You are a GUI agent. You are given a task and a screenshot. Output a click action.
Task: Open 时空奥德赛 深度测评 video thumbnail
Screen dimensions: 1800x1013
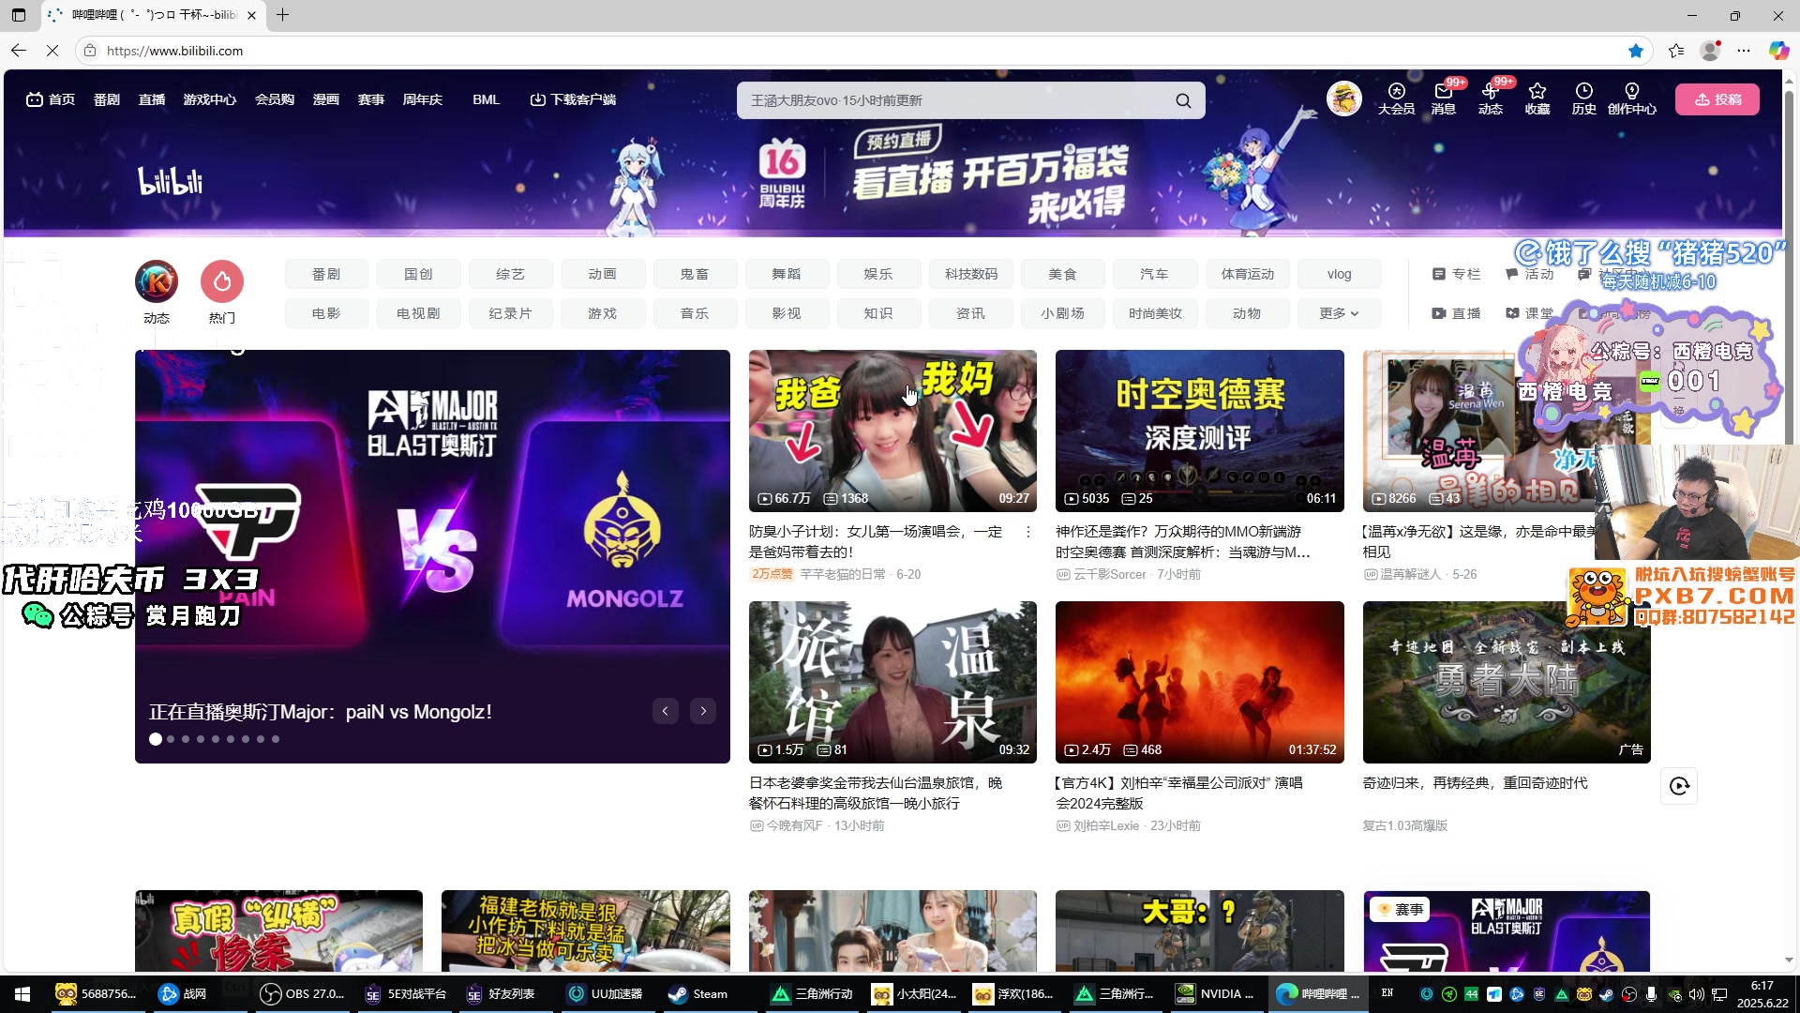click(1199, 431)
